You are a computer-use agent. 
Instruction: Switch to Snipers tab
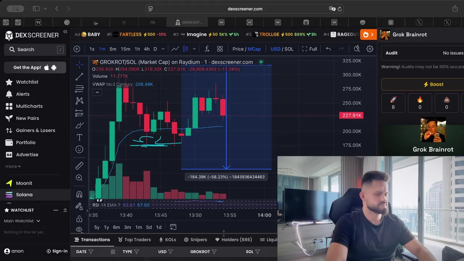click(x=195, y=240)
